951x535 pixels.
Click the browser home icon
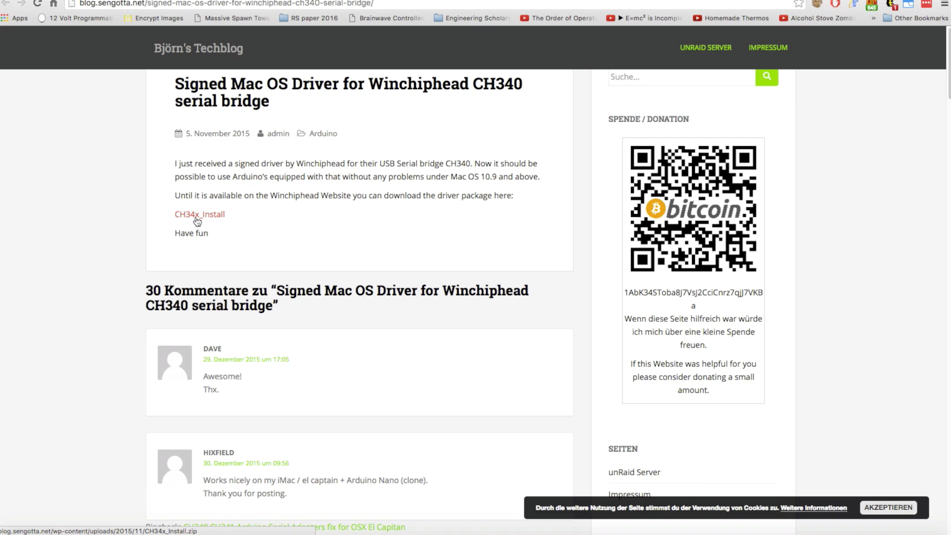point(53,3)
